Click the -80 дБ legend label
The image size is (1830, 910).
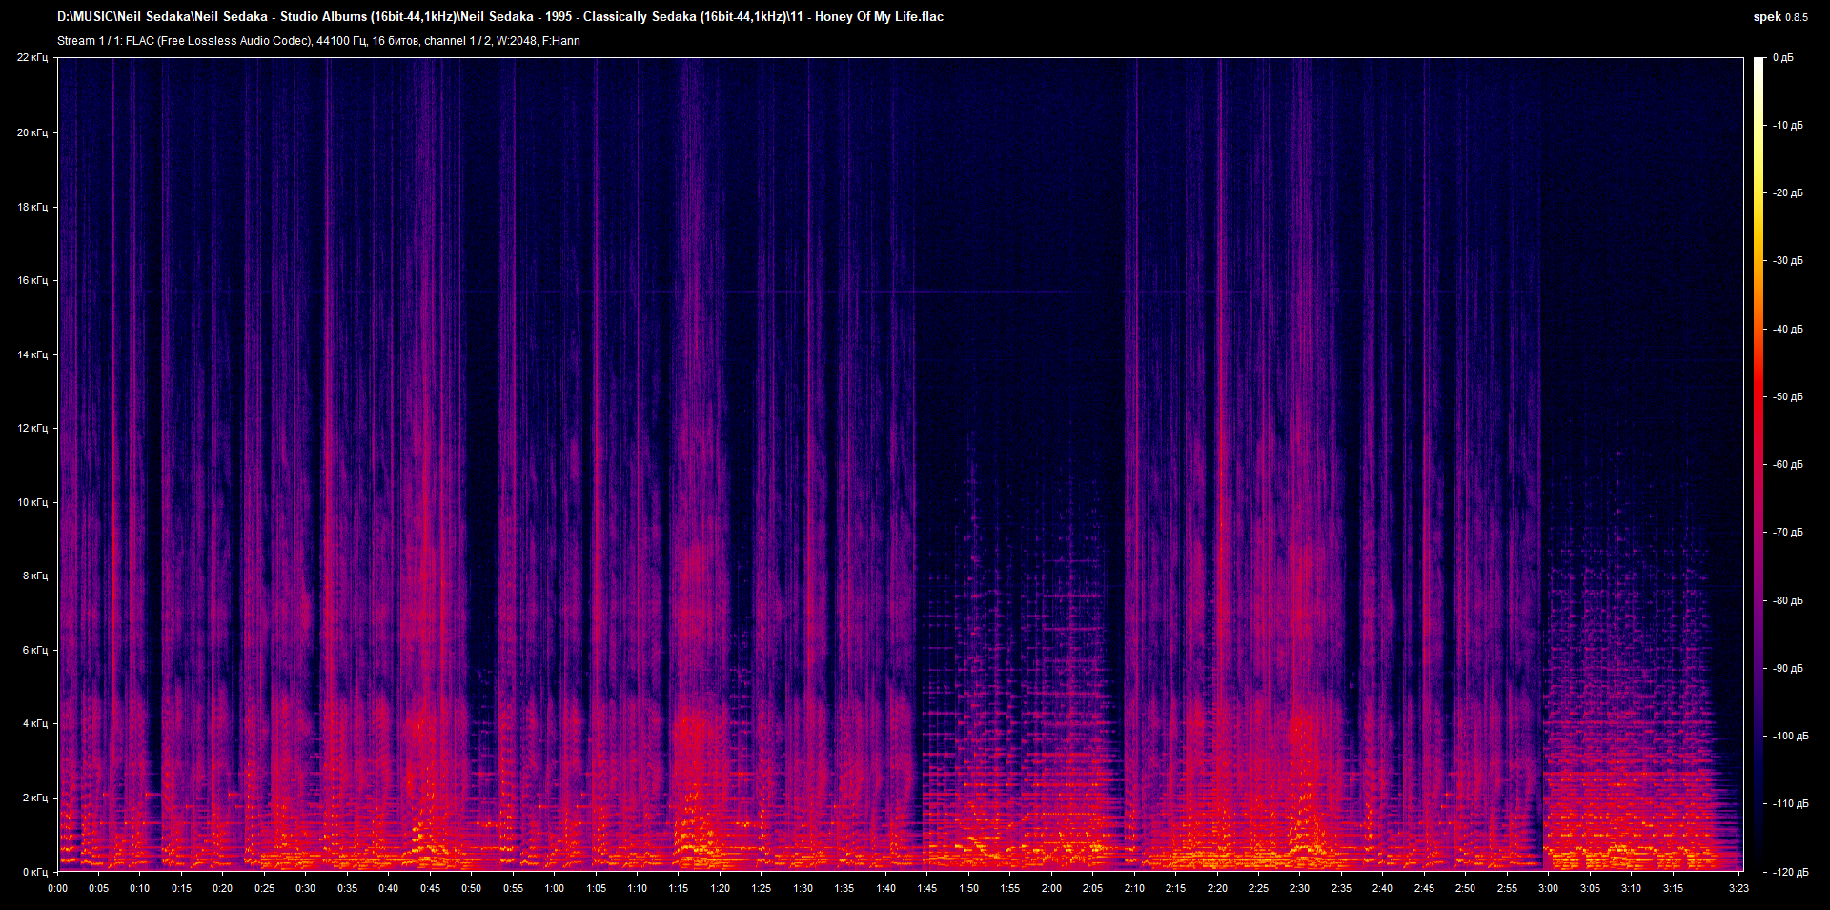[1788, 601]
